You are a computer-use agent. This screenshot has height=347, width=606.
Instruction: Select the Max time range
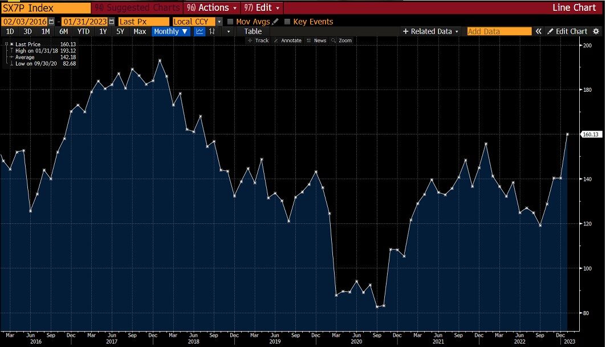coord(140,32)
